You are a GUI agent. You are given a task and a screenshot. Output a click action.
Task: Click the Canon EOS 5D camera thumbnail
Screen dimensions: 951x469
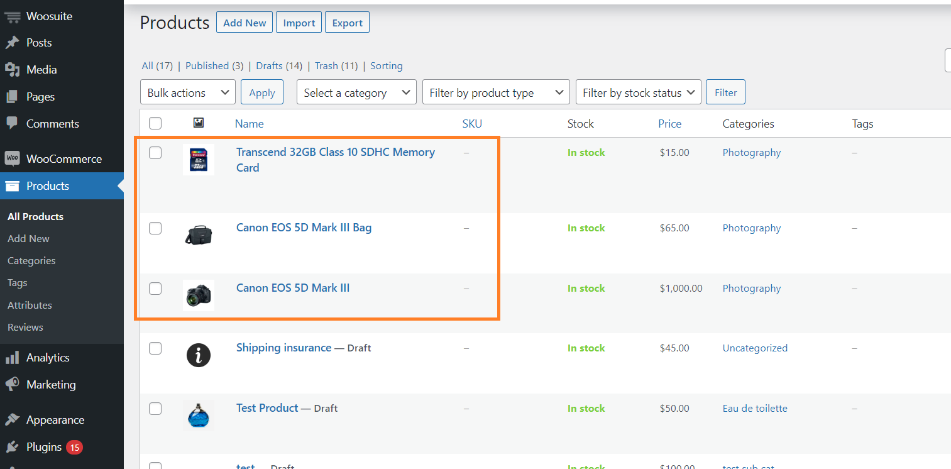tap(199, 295)
